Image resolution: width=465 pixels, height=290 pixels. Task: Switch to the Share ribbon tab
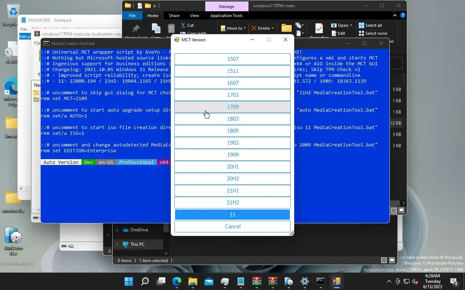[174, 16]
